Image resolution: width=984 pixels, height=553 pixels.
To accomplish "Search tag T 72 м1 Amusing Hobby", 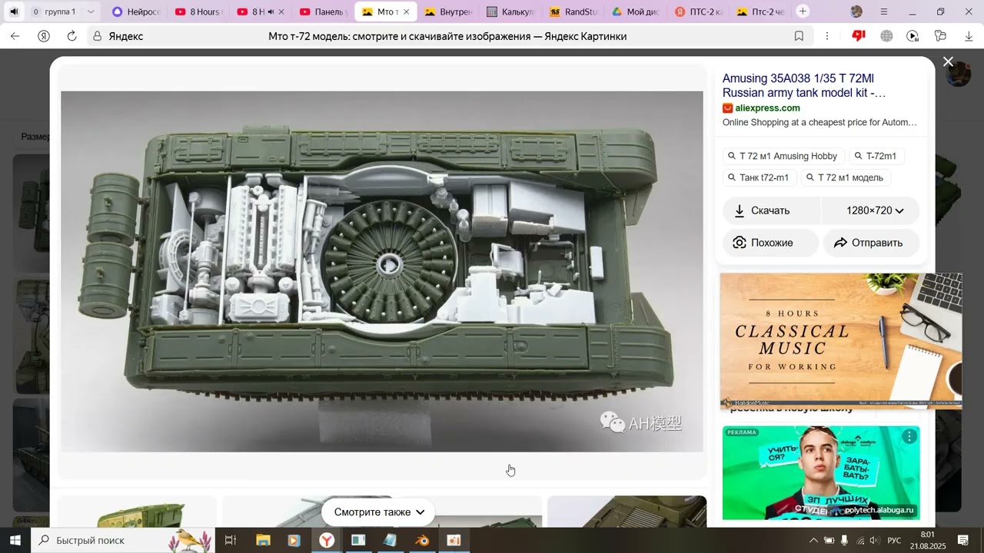I will [x=784, y=156].
